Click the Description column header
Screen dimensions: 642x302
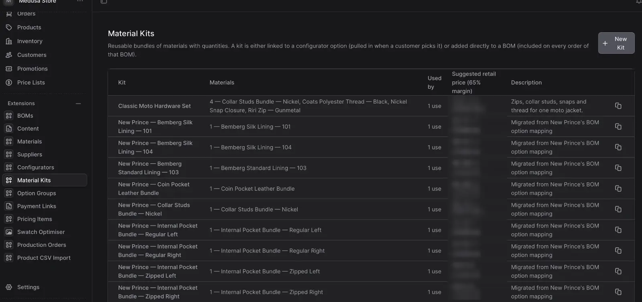point(526,83)
